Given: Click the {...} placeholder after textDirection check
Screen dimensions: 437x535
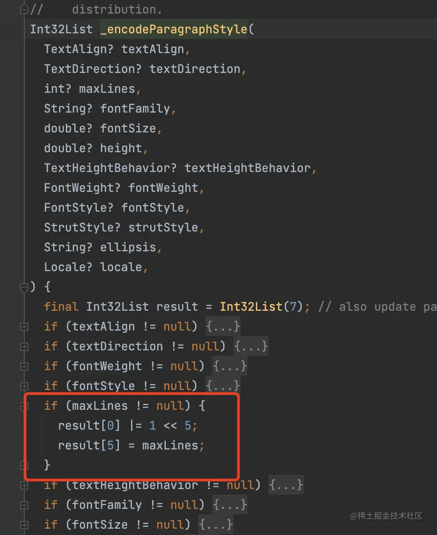Looking at the screenshot, I should 251,346.
